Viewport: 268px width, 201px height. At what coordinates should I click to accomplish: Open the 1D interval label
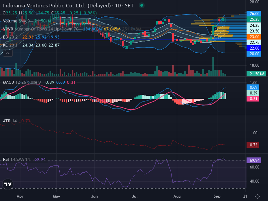click(x=118, y=6)
